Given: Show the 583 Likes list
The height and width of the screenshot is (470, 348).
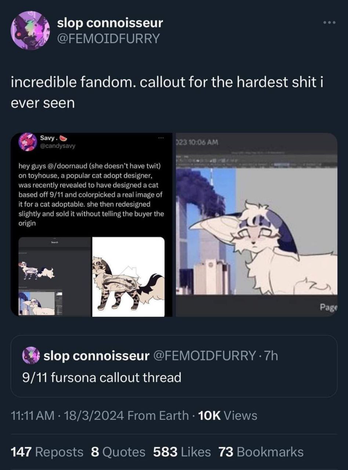Looking at the screenshot, I should [182, 452].
